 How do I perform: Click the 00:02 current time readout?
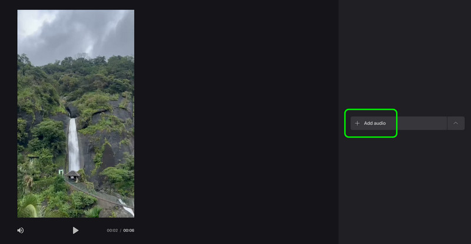click(112, 230)
